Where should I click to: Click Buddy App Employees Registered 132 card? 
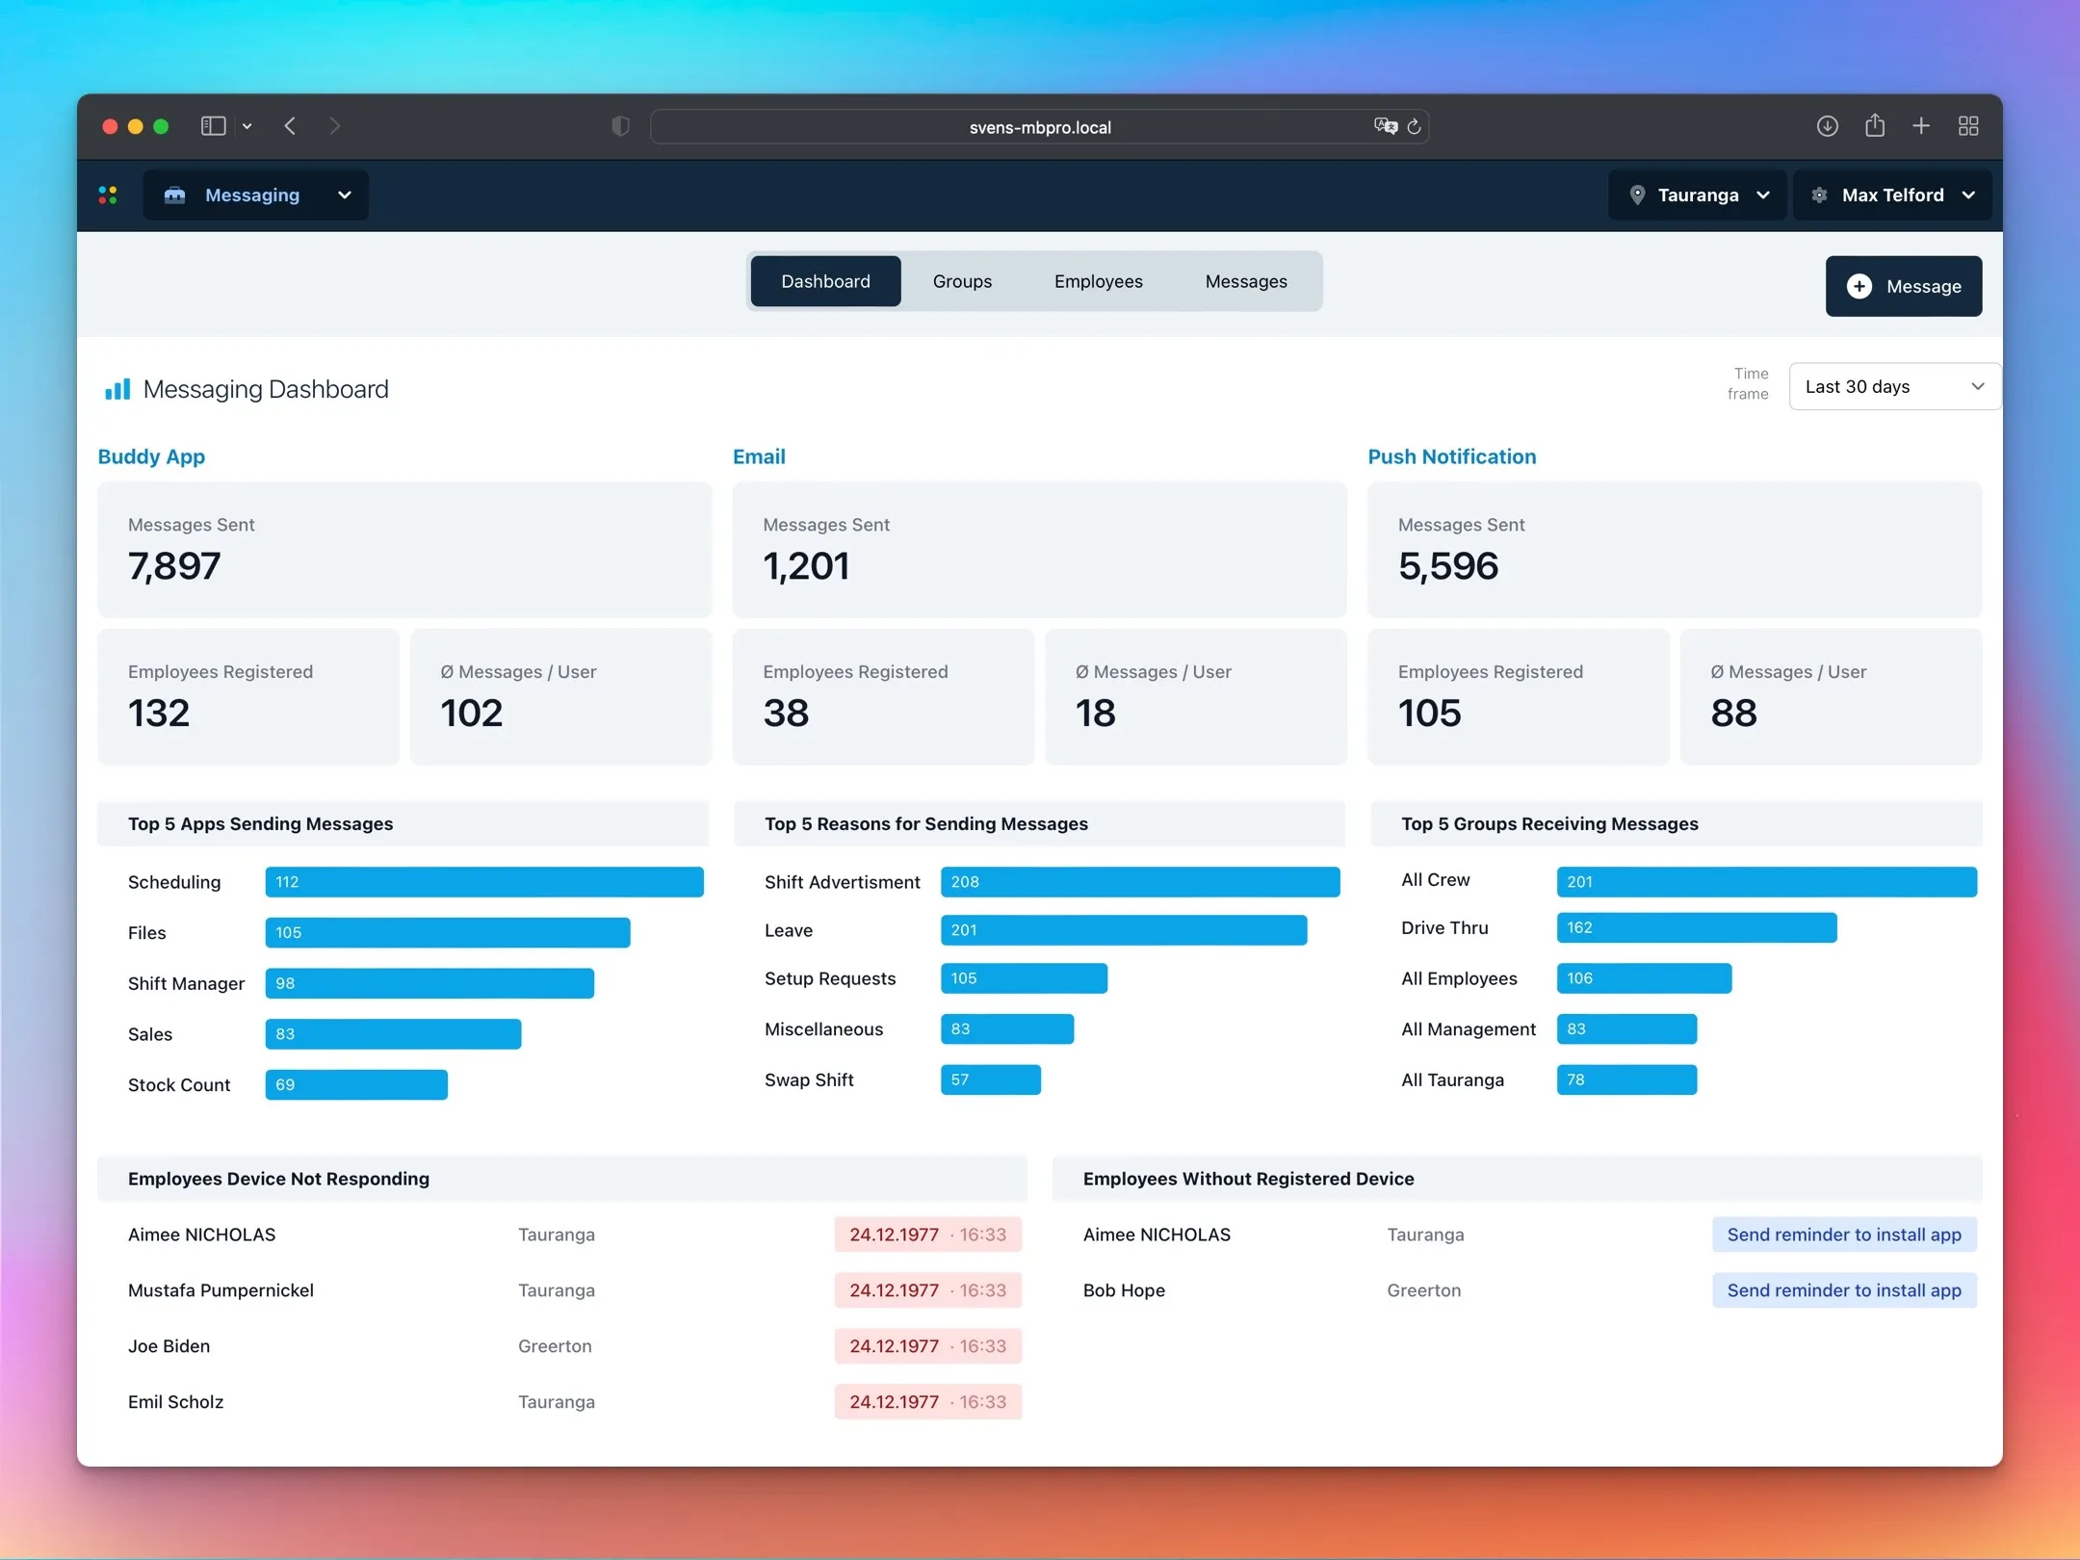pyautogui.click(x=248, y=697)
